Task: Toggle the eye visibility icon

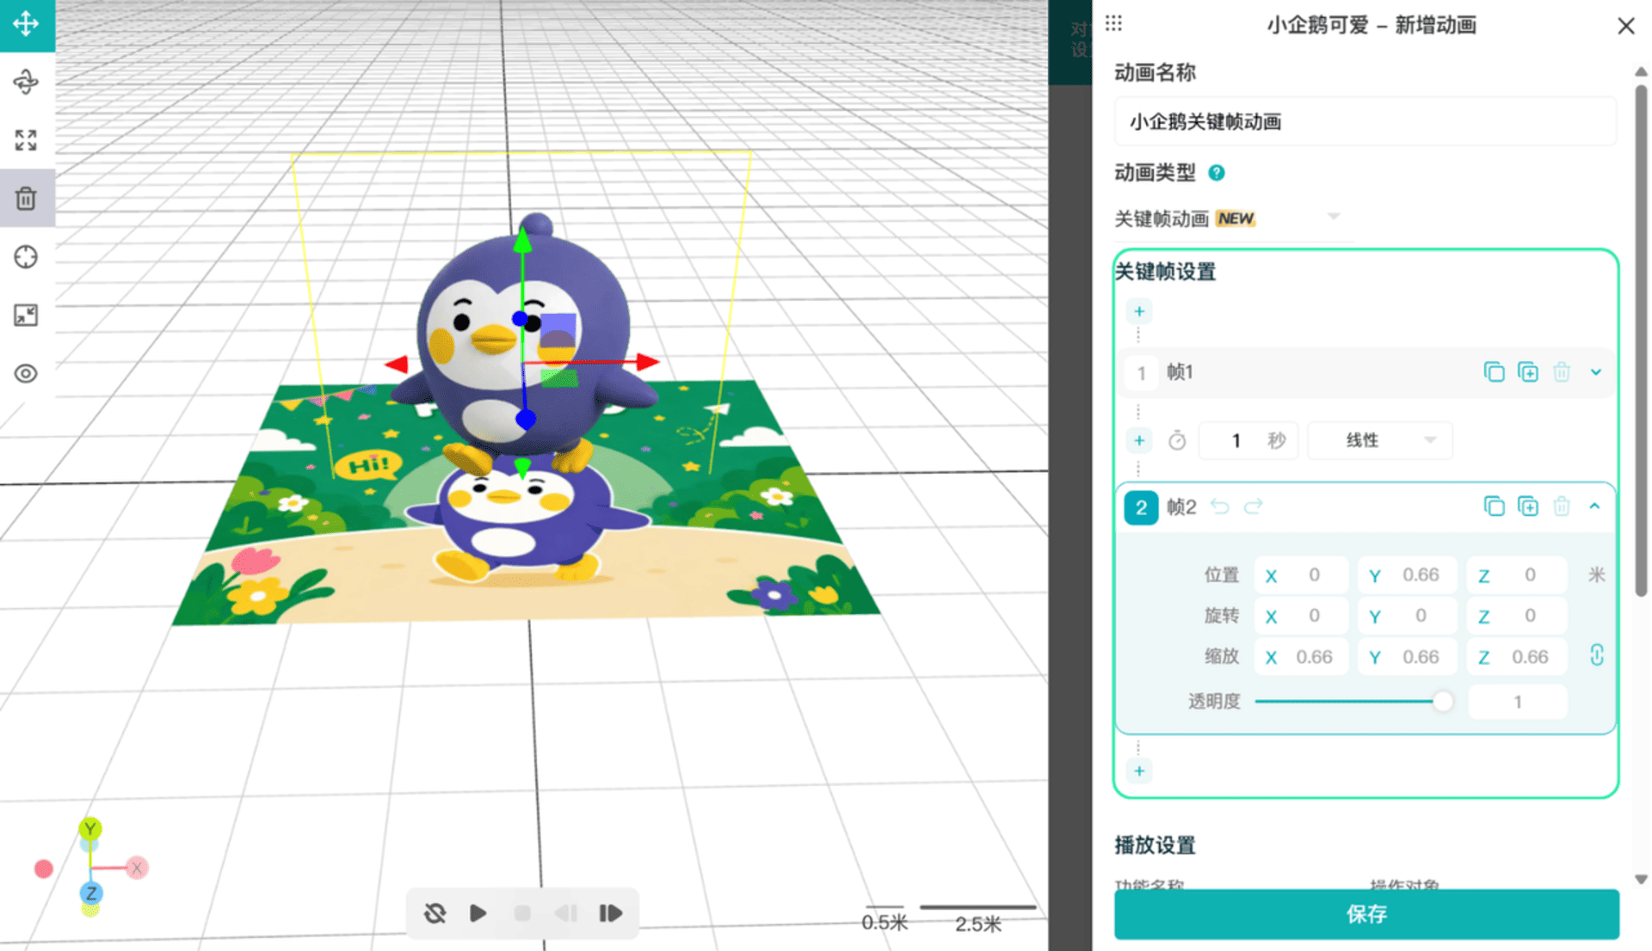Action: click(x=26, y=373)
